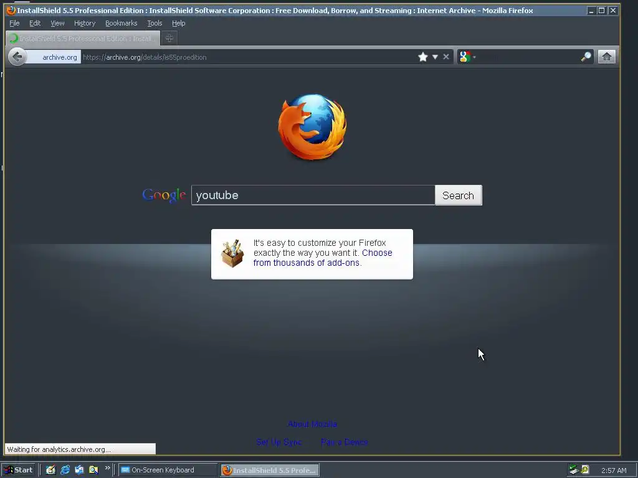Open the Bookmarks menu
Screen dimensions: 638x478
coord(121,23)
